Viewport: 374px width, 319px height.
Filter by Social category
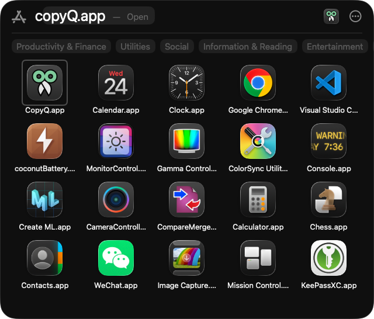(176, 46)
